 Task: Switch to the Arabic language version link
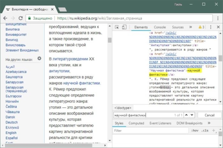point(10,67)
